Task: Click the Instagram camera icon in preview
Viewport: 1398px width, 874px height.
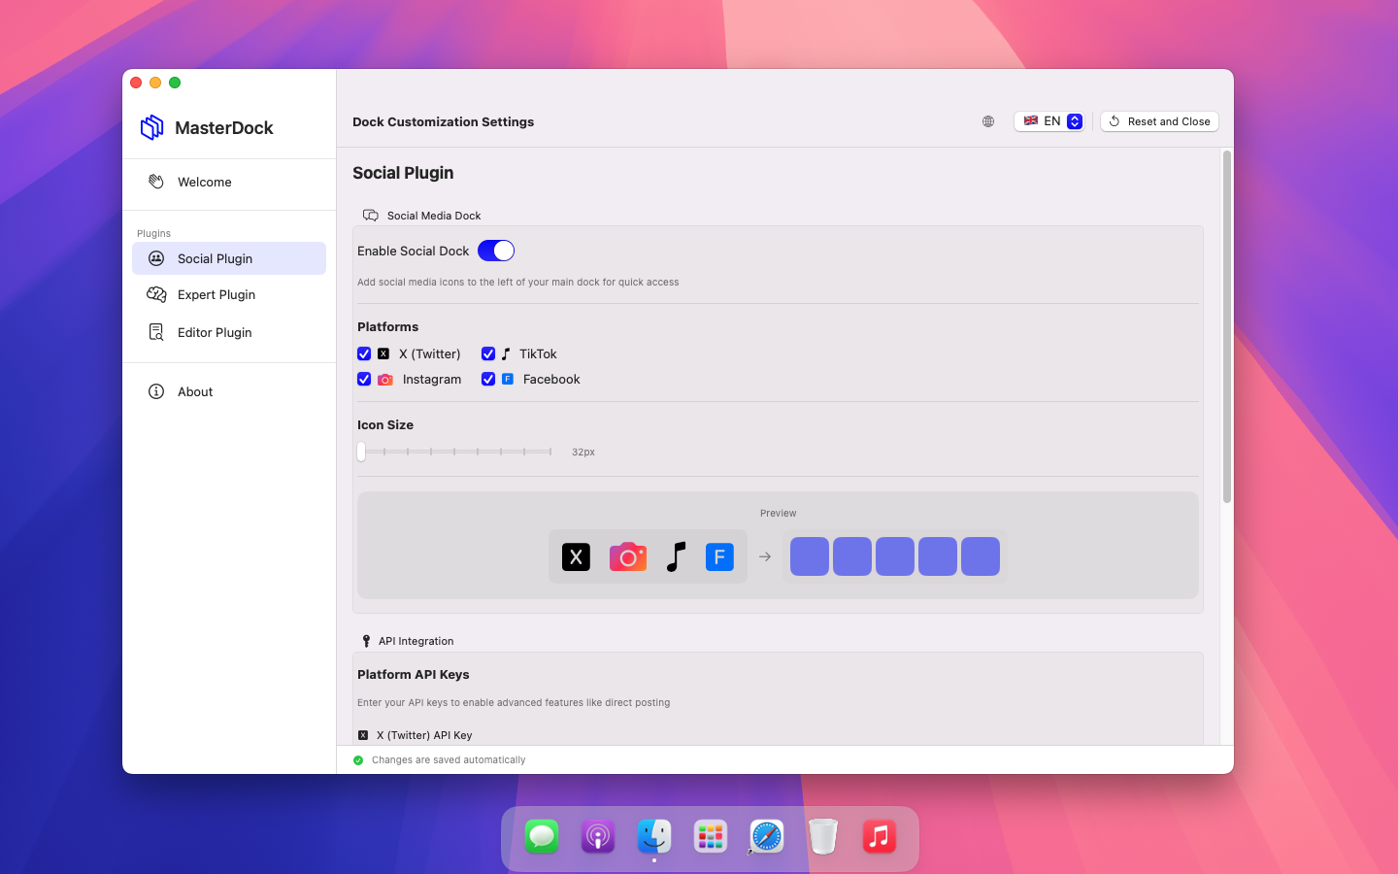Action: coord(628,556)
